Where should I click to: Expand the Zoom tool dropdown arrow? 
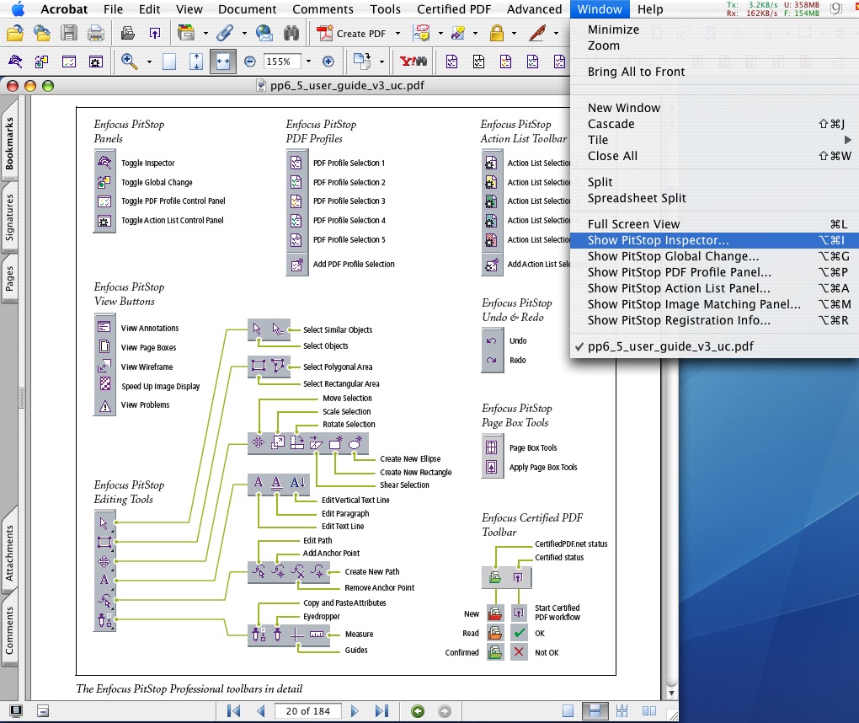coord(149,62)
